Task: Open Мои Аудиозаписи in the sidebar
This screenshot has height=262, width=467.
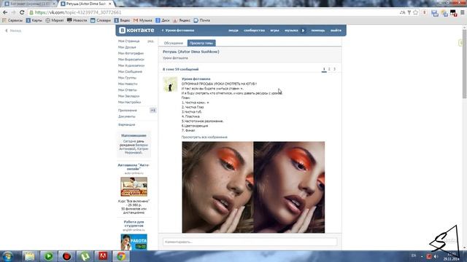Action: pos(131,65)
